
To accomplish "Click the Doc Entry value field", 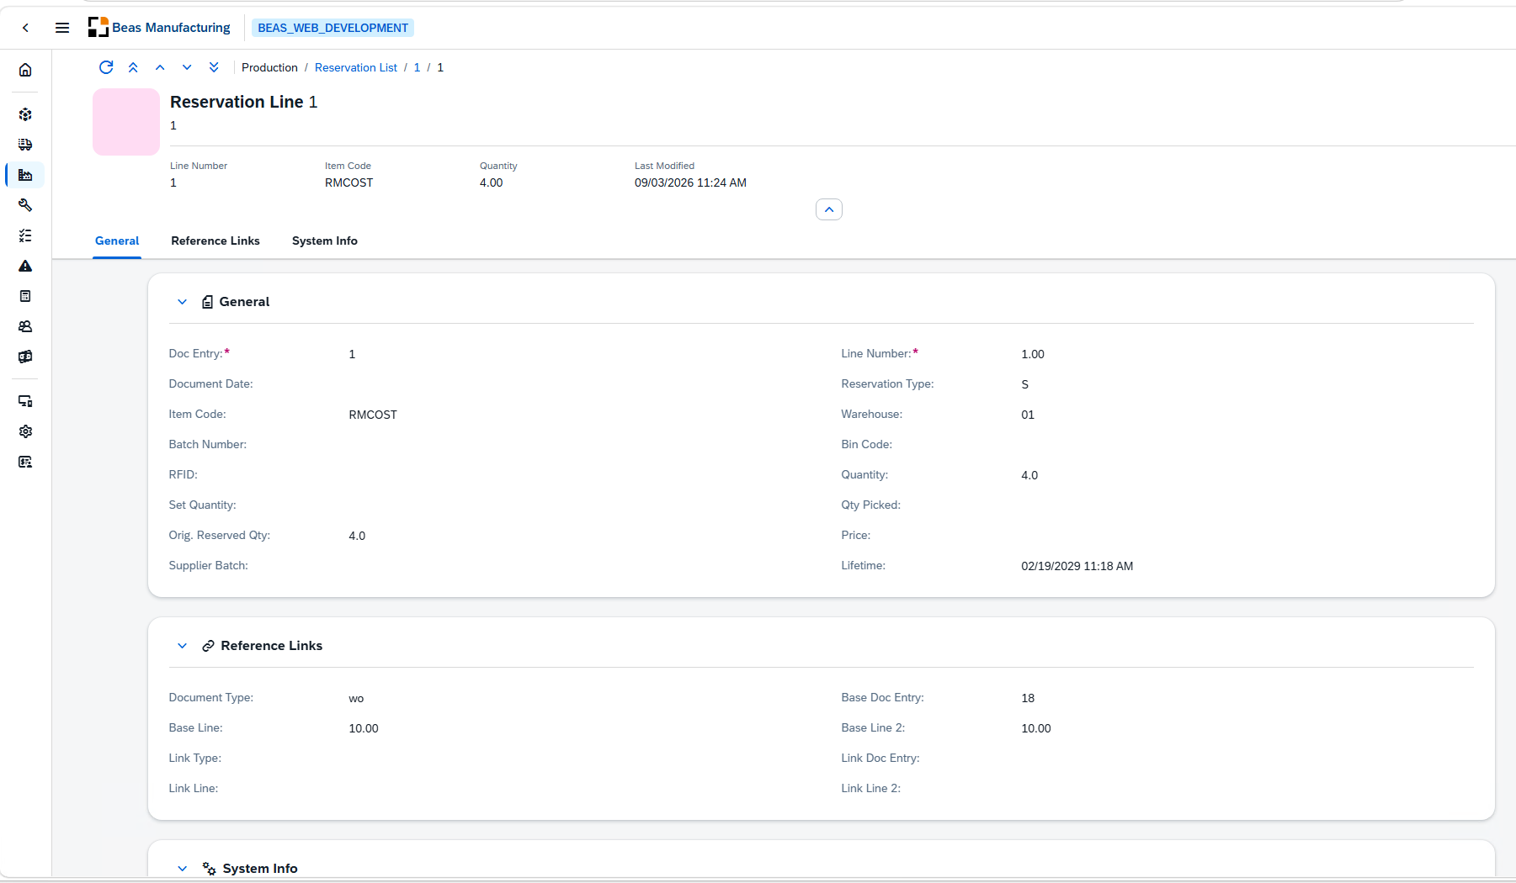I will coord(352,354).
